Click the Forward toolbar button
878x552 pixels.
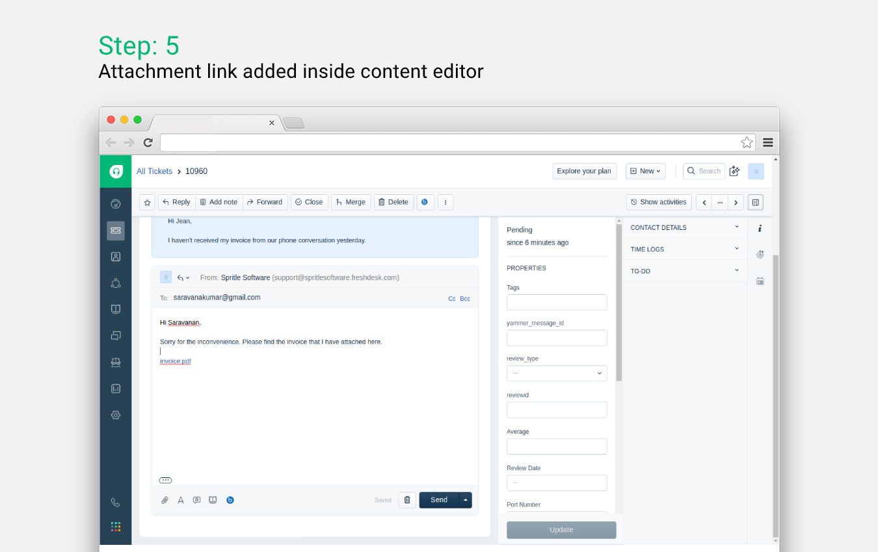click(x=264, y=203)
